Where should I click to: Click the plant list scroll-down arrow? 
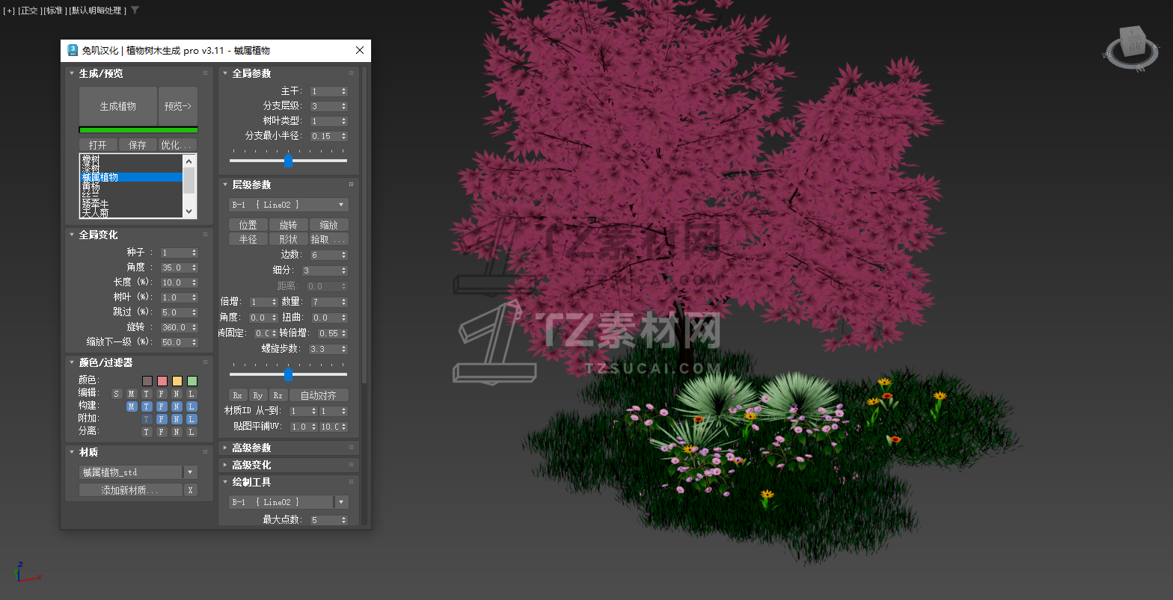tap(189, 211)
